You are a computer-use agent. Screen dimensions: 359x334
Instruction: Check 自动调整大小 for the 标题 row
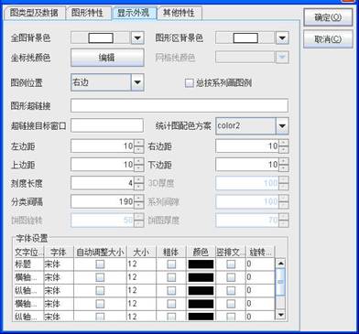pyautogui.click(x=100, y=264)
